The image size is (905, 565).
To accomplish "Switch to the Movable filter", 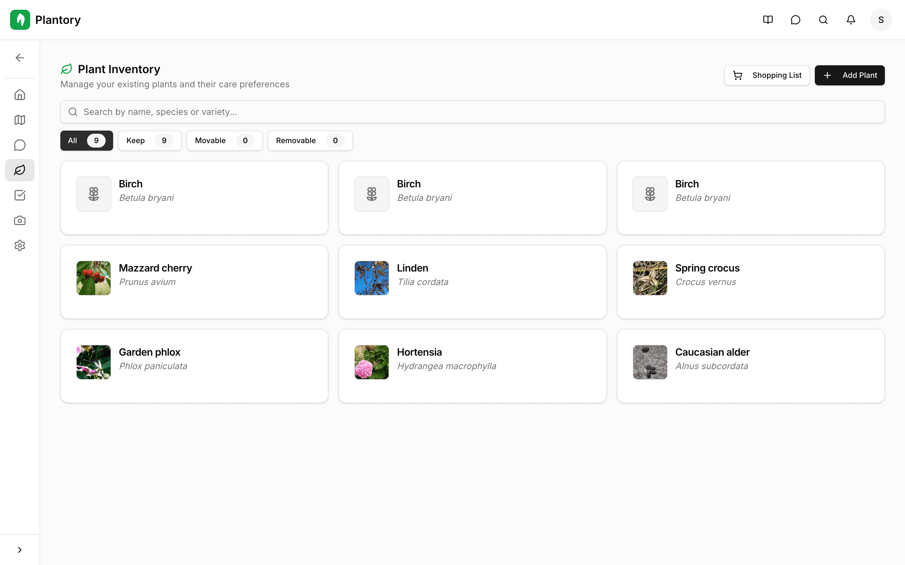I will tap(224, 141).
